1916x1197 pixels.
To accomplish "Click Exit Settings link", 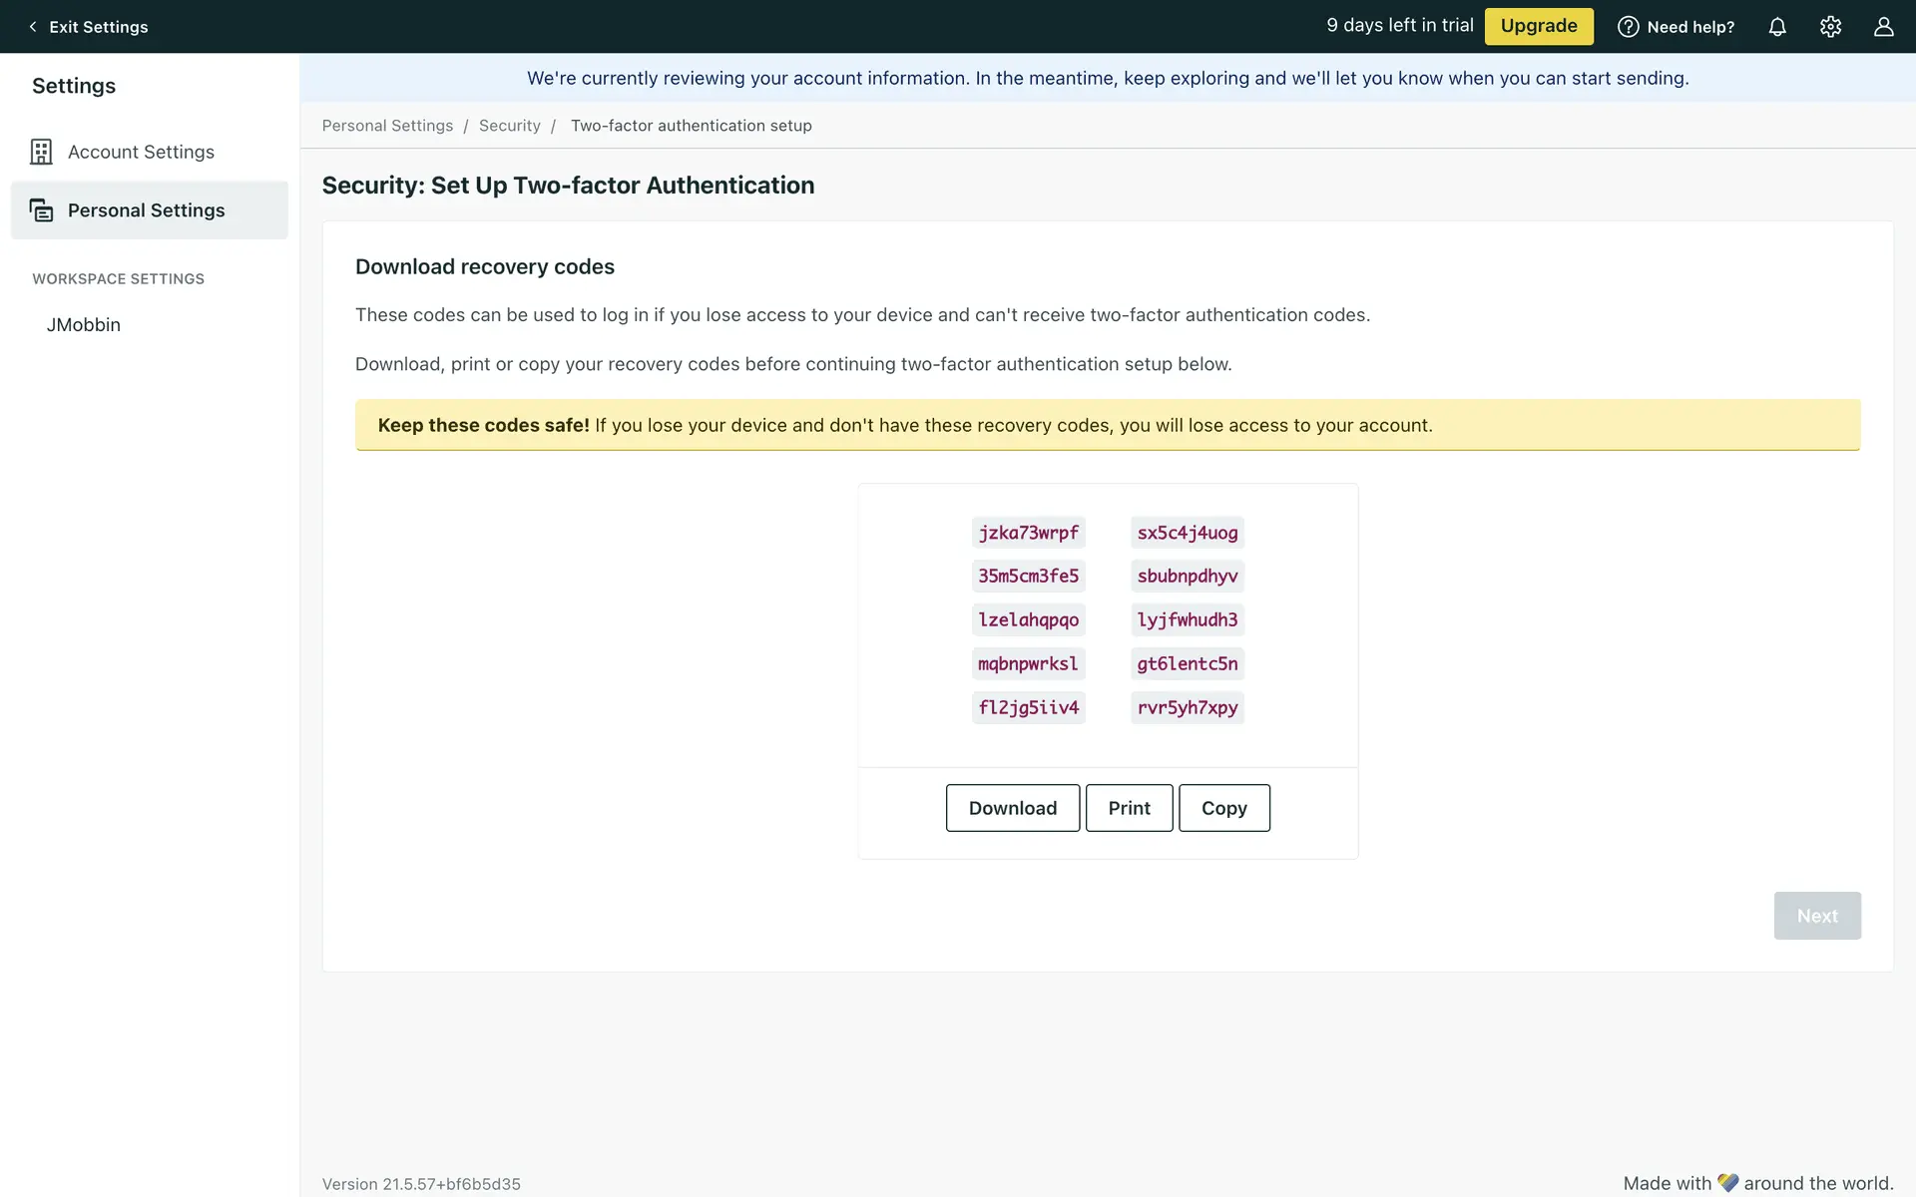I will coord(98,27).
